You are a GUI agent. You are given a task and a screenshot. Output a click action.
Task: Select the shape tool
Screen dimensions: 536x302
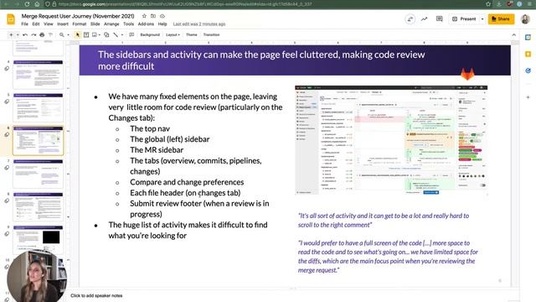tap(106, 35)
